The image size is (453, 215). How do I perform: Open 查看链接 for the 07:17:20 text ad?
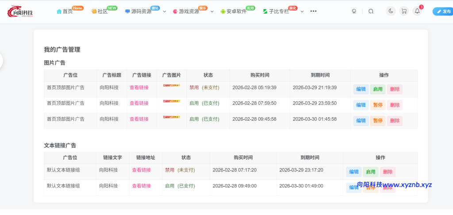click(142, 170)
